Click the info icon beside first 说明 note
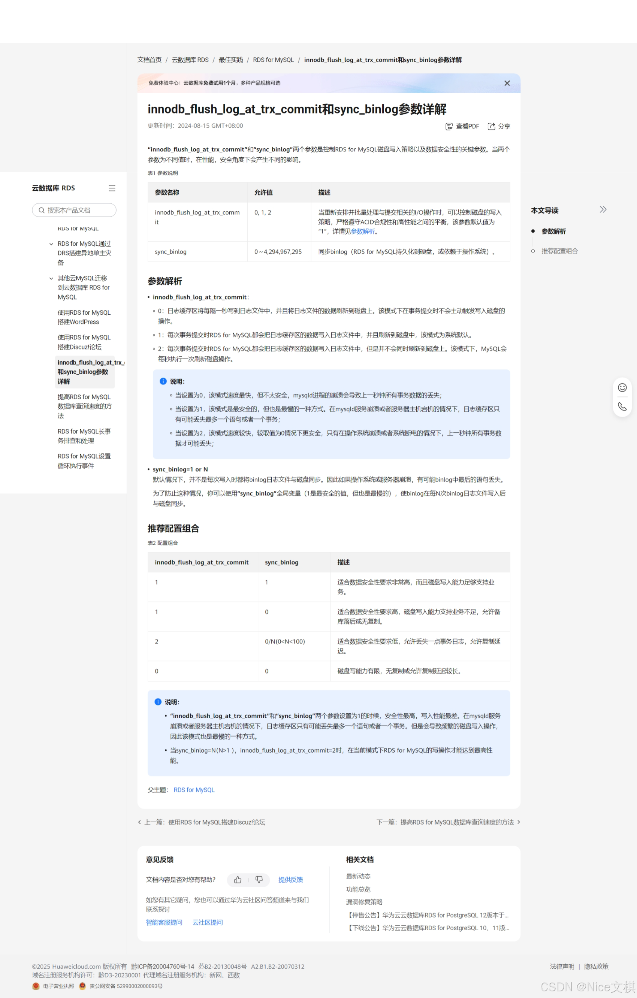The image size is (637, 998). point(163,381)
